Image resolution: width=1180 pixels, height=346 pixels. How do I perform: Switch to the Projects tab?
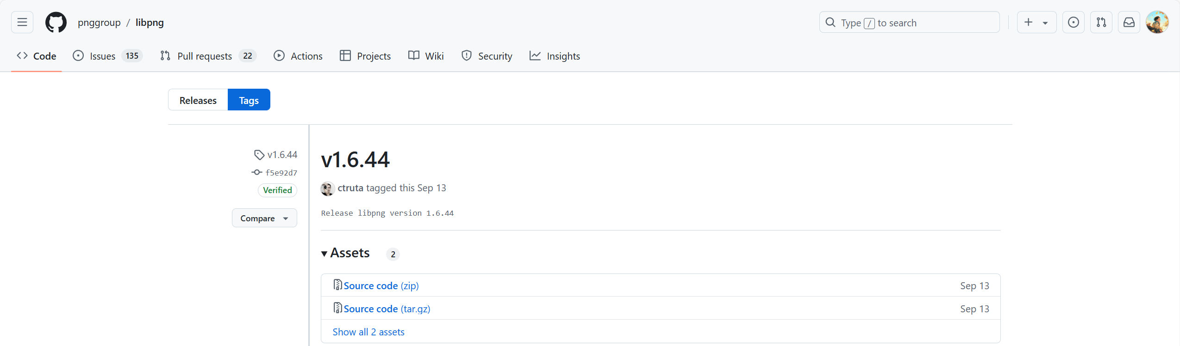[365, 56]
